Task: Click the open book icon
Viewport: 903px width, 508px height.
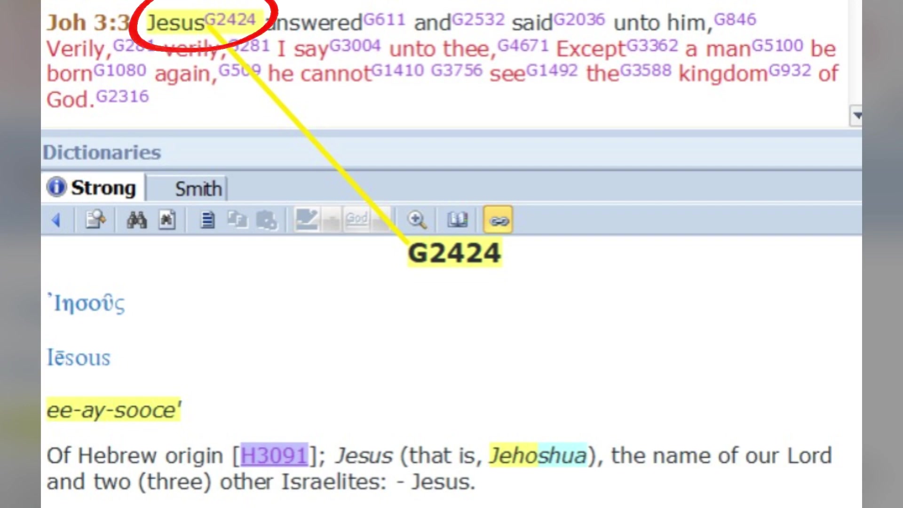Action: (457, 220)
